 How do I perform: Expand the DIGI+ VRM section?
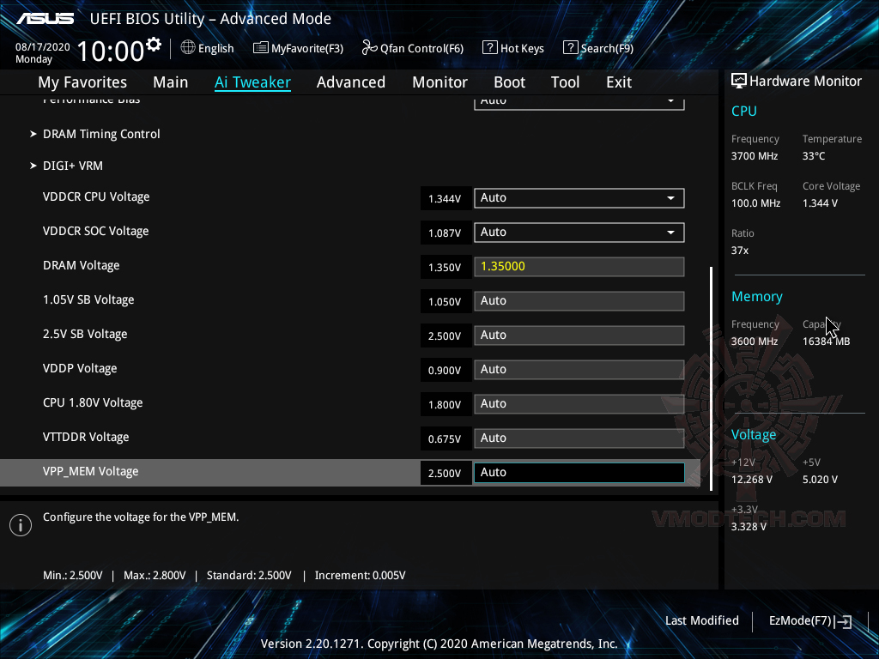pos(73,165)
